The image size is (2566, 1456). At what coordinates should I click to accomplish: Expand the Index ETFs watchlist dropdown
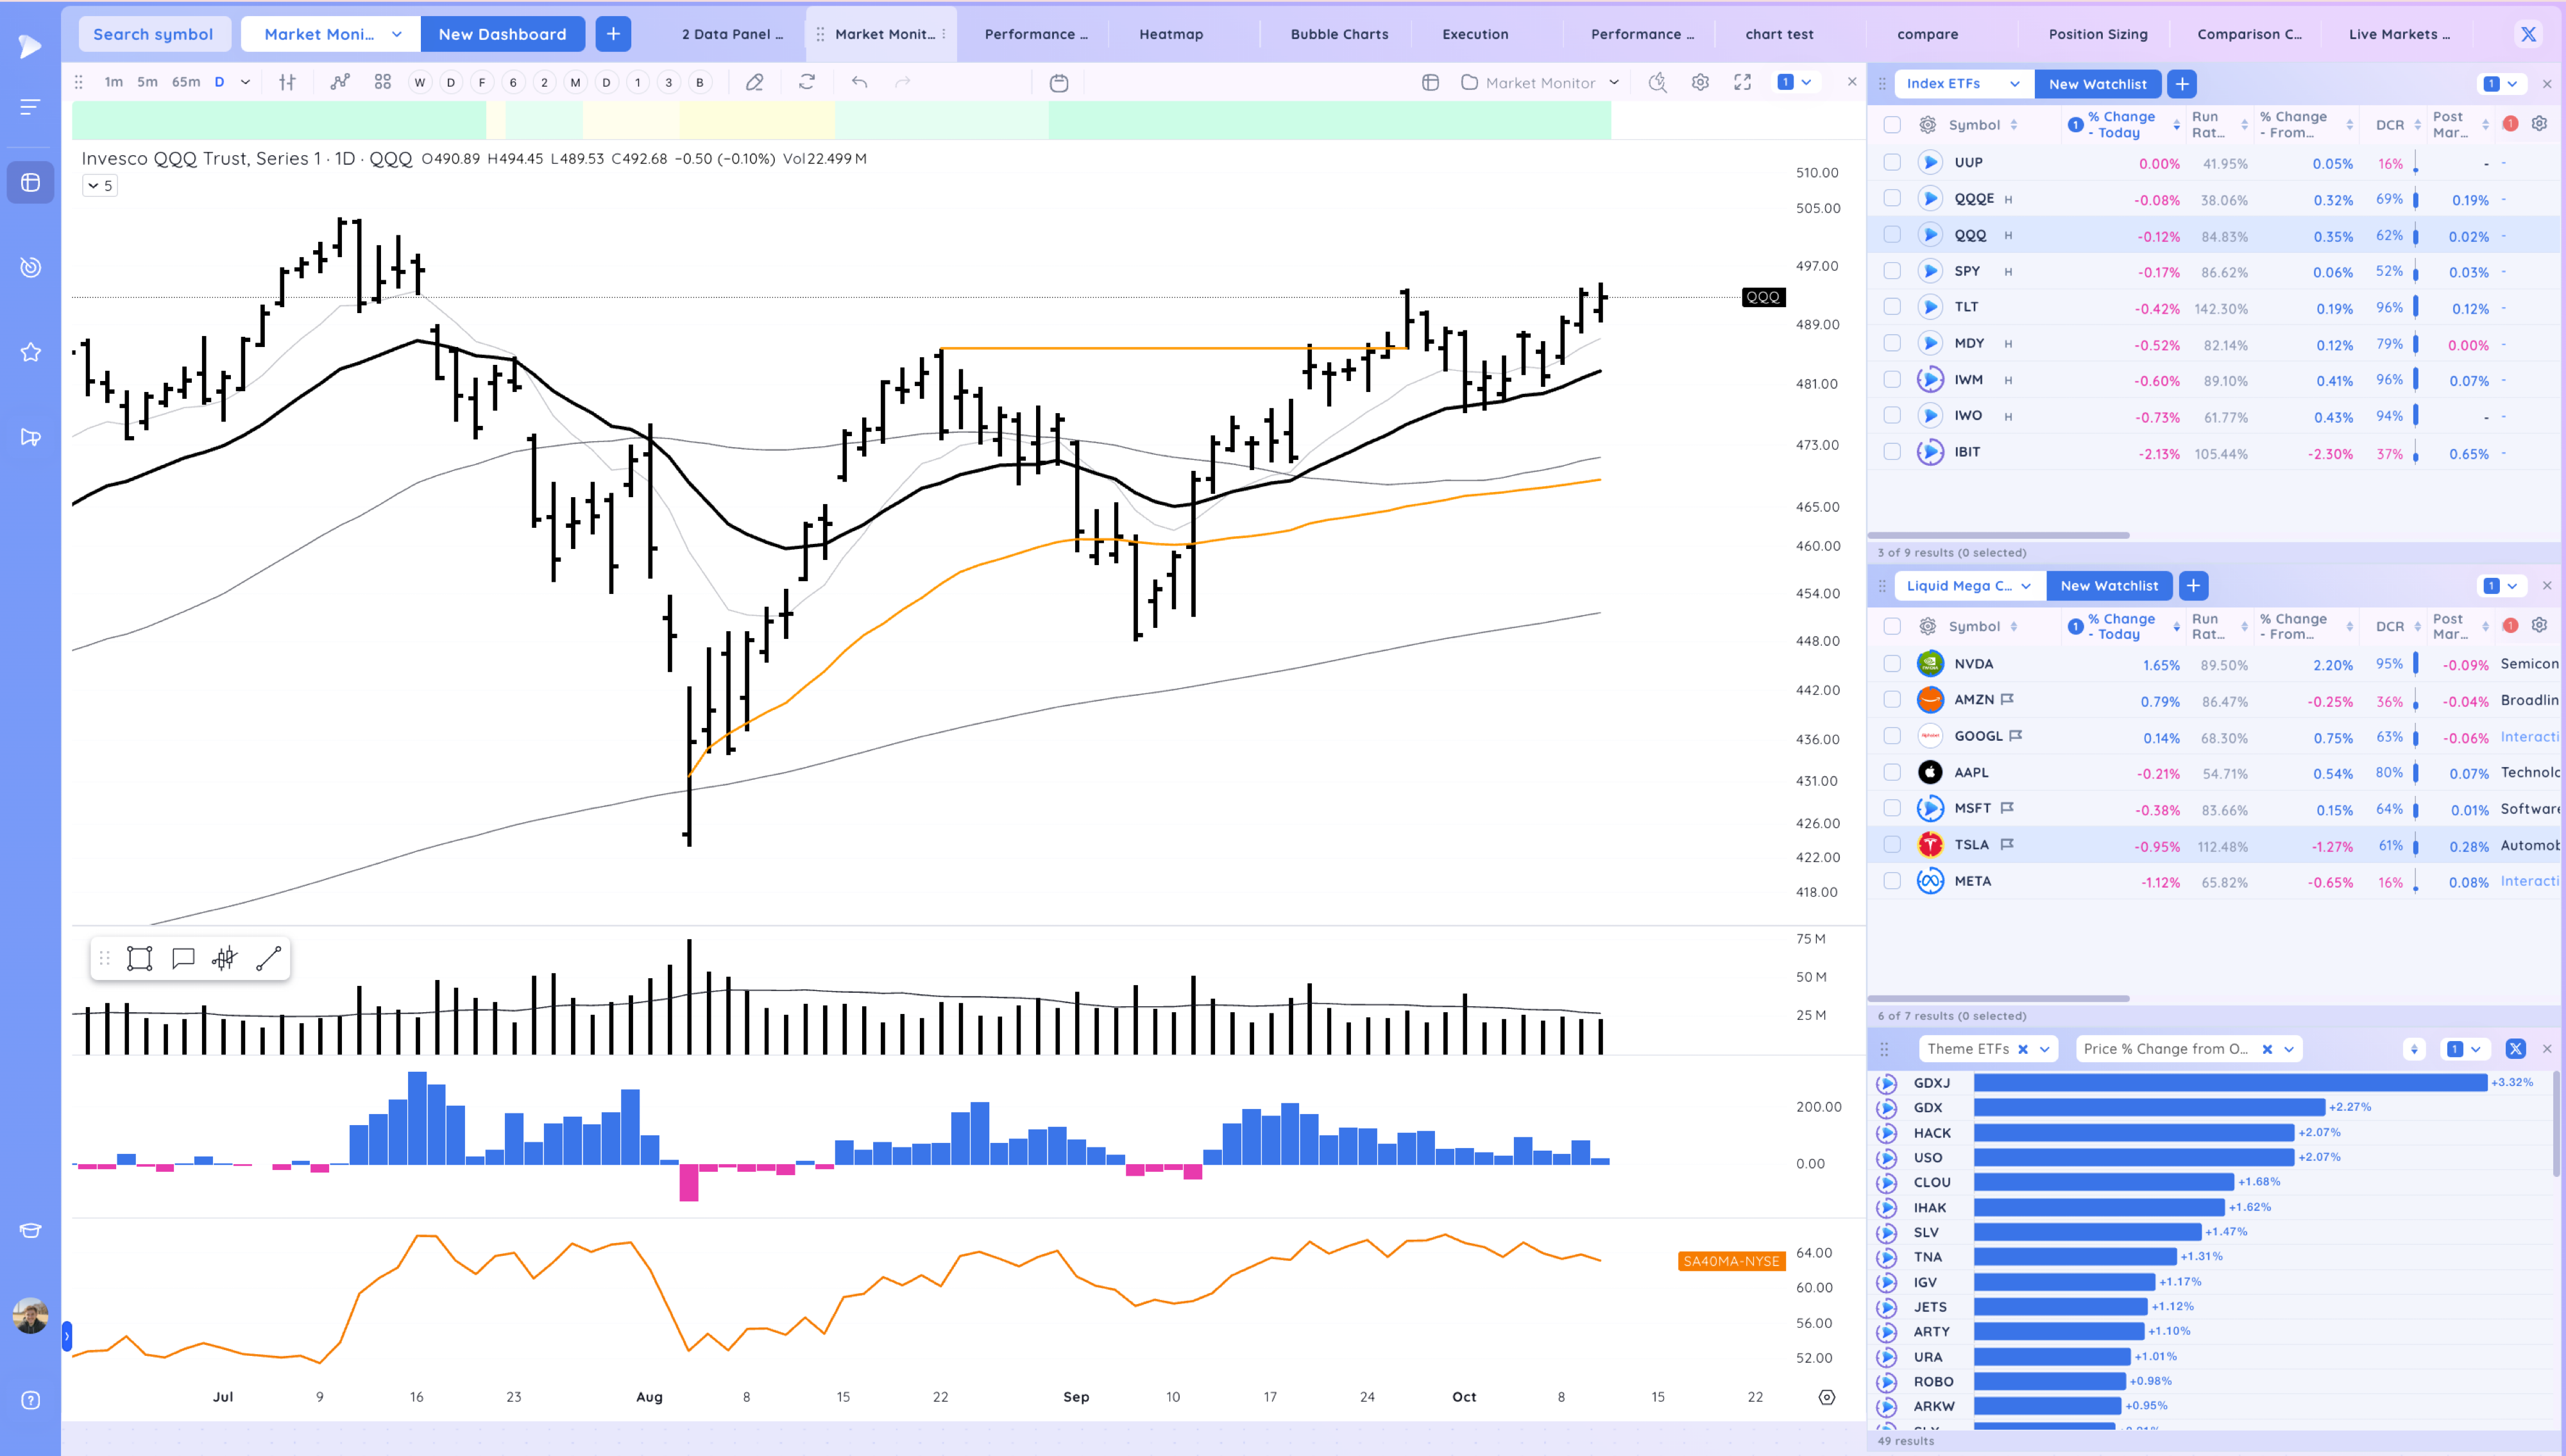coord(2015,84)
